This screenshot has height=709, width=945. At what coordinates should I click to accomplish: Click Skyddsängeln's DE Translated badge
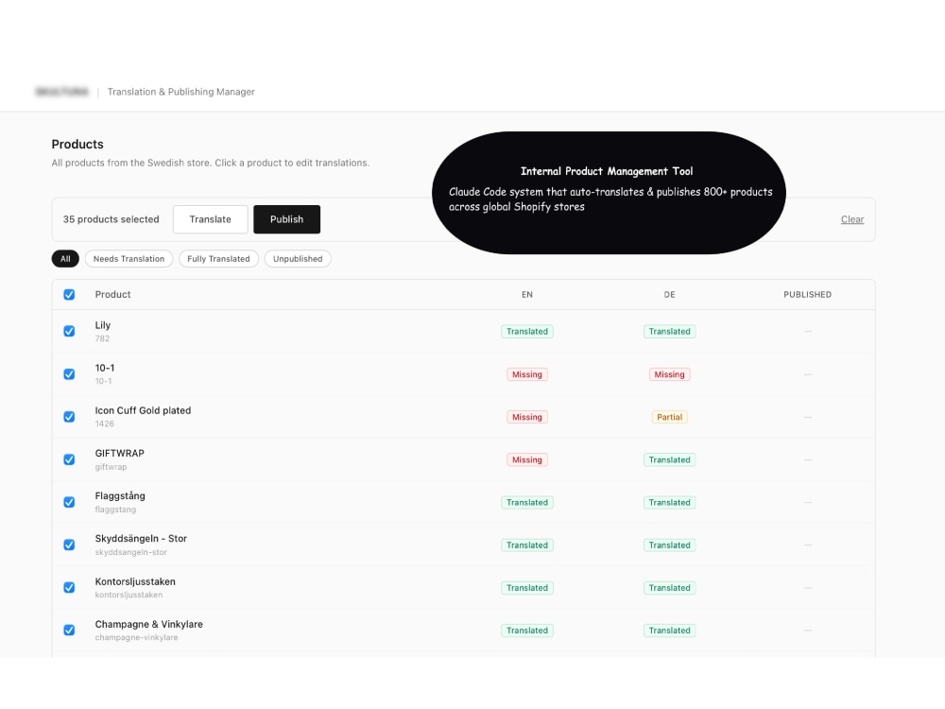(670, 545)
